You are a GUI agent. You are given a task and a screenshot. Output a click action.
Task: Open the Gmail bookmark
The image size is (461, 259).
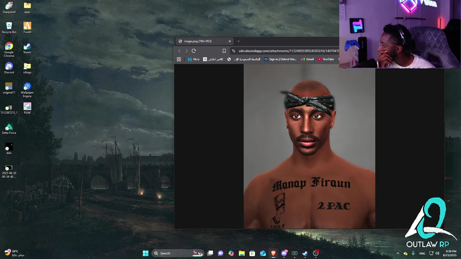[x=308, y=59]
